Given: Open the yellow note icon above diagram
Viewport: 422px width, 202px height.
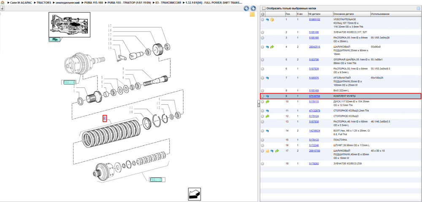Looking at the screenshot, I should coord(252,14).
